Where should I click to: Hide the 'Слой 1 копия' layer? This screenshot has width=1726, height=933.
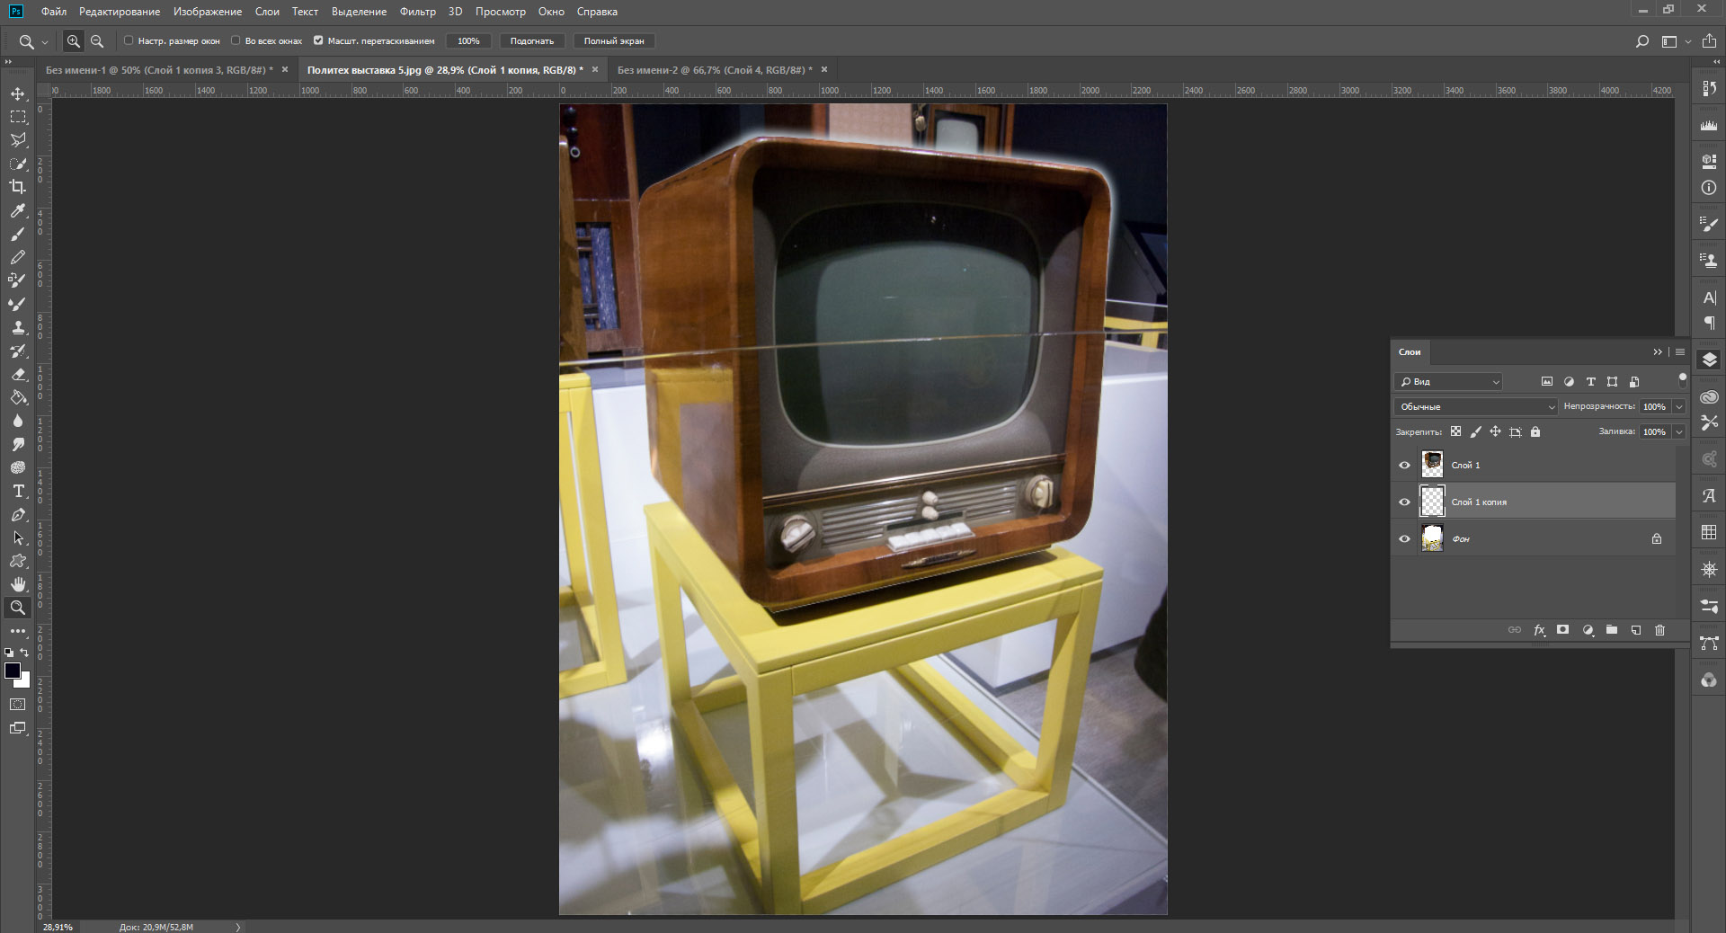(x=1404, y=502)
